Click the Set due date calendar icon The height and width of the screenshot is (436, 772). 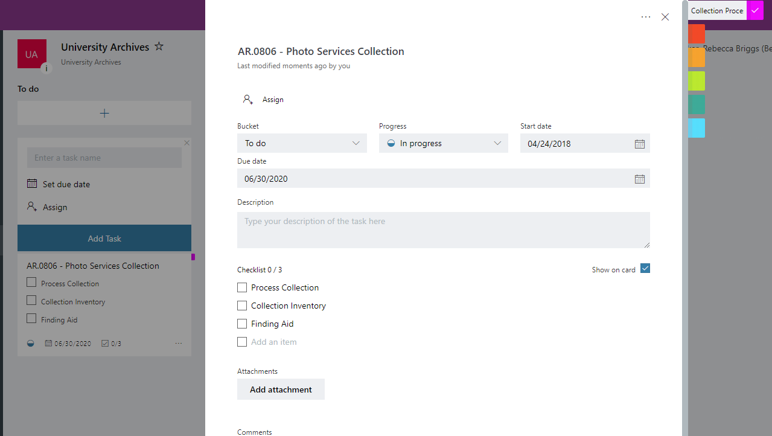point(31,184)
